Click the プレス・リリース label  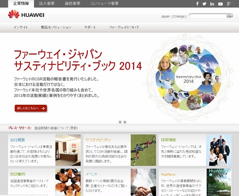pos(20,128)
